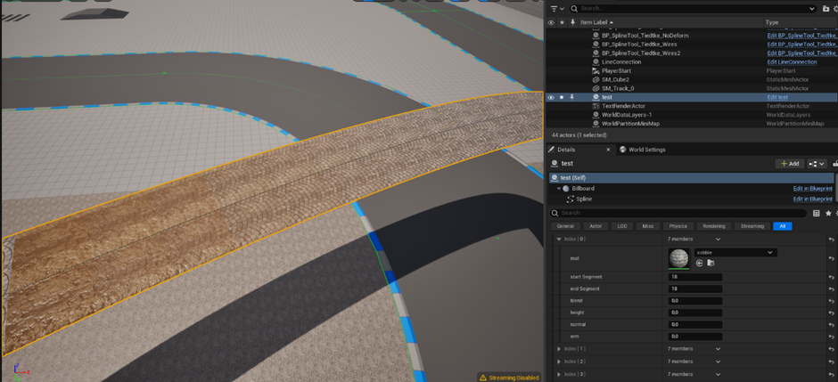
Task: Click the blend value input field
Action: (695, 301)
